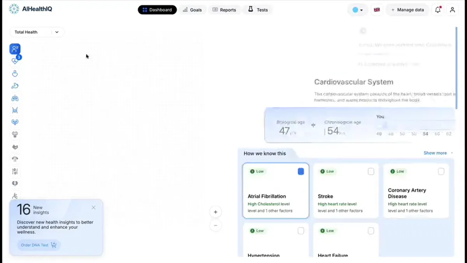
Task: Open the Atrial Fibrillation card
Action: [276, 191]
